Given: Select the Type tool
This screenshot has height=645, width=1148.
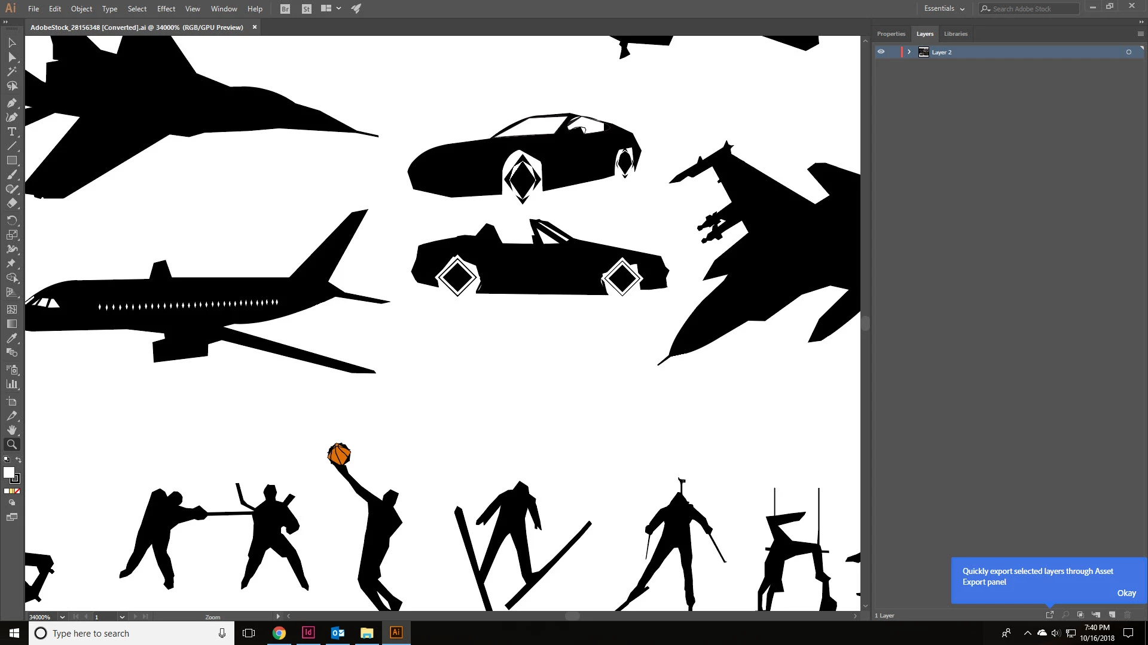Looking at the screenshot, I should pos(11,131).
